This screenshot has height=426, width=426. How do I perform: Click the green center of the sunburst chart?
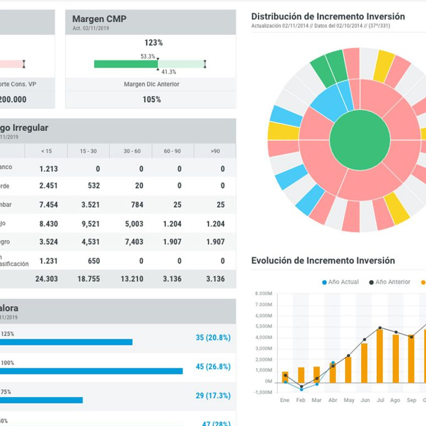tap(359, 140)
